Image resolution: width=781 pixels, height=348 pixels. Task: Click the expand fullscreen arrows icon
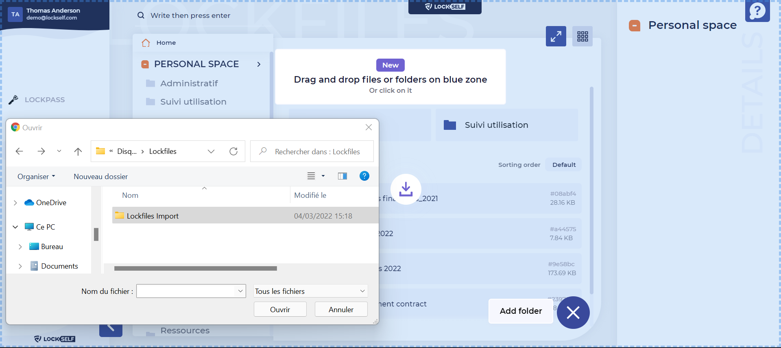[x=556, y=36]
